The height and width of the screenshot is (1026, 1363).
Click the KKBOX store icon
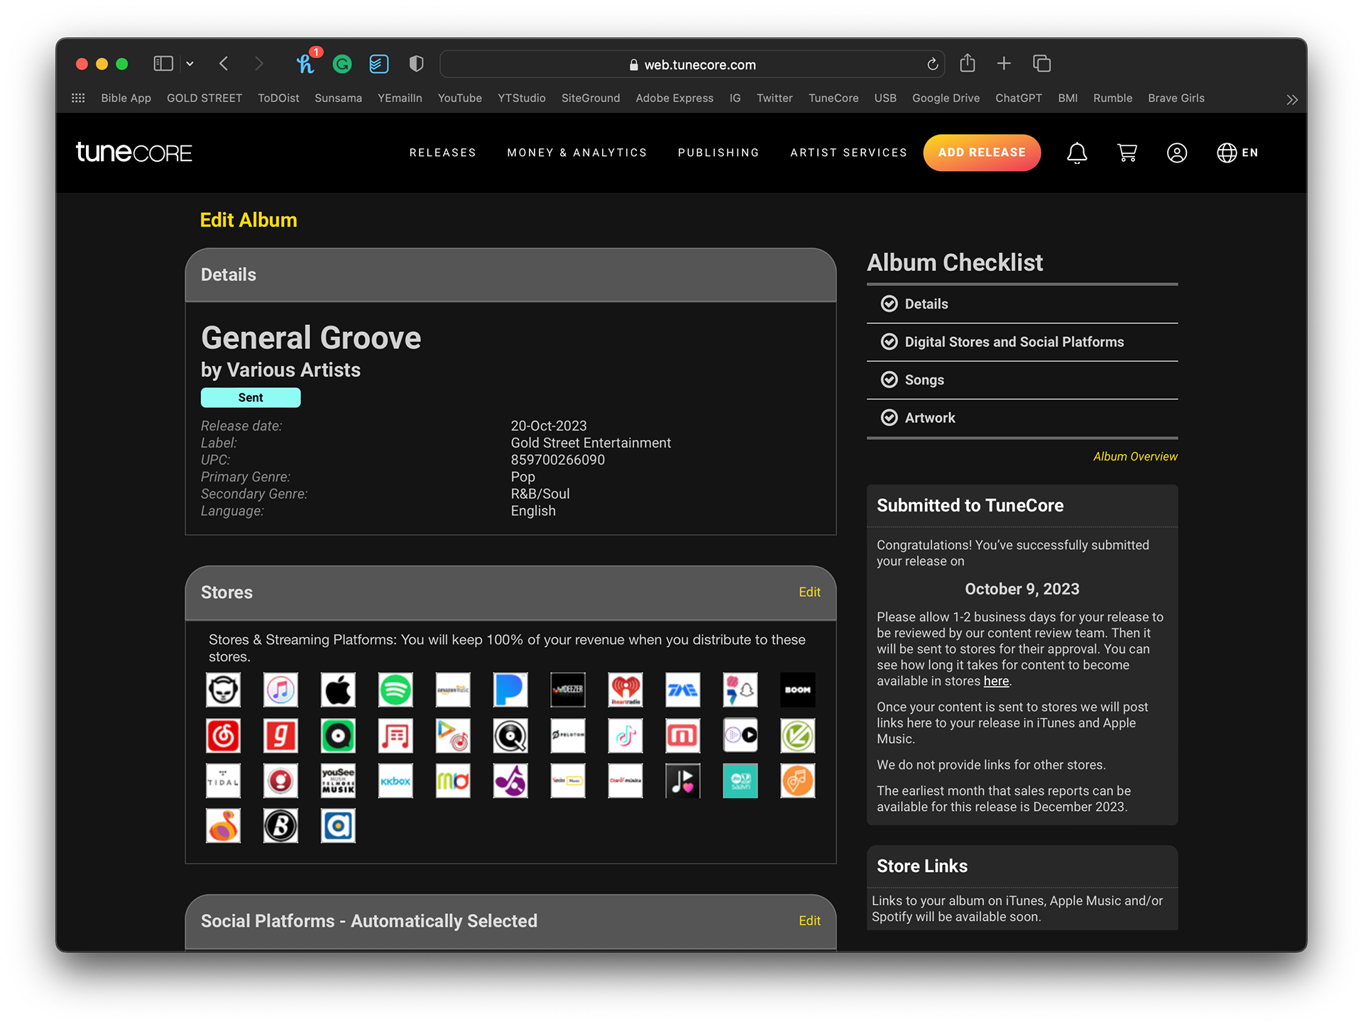pos(395,781)
